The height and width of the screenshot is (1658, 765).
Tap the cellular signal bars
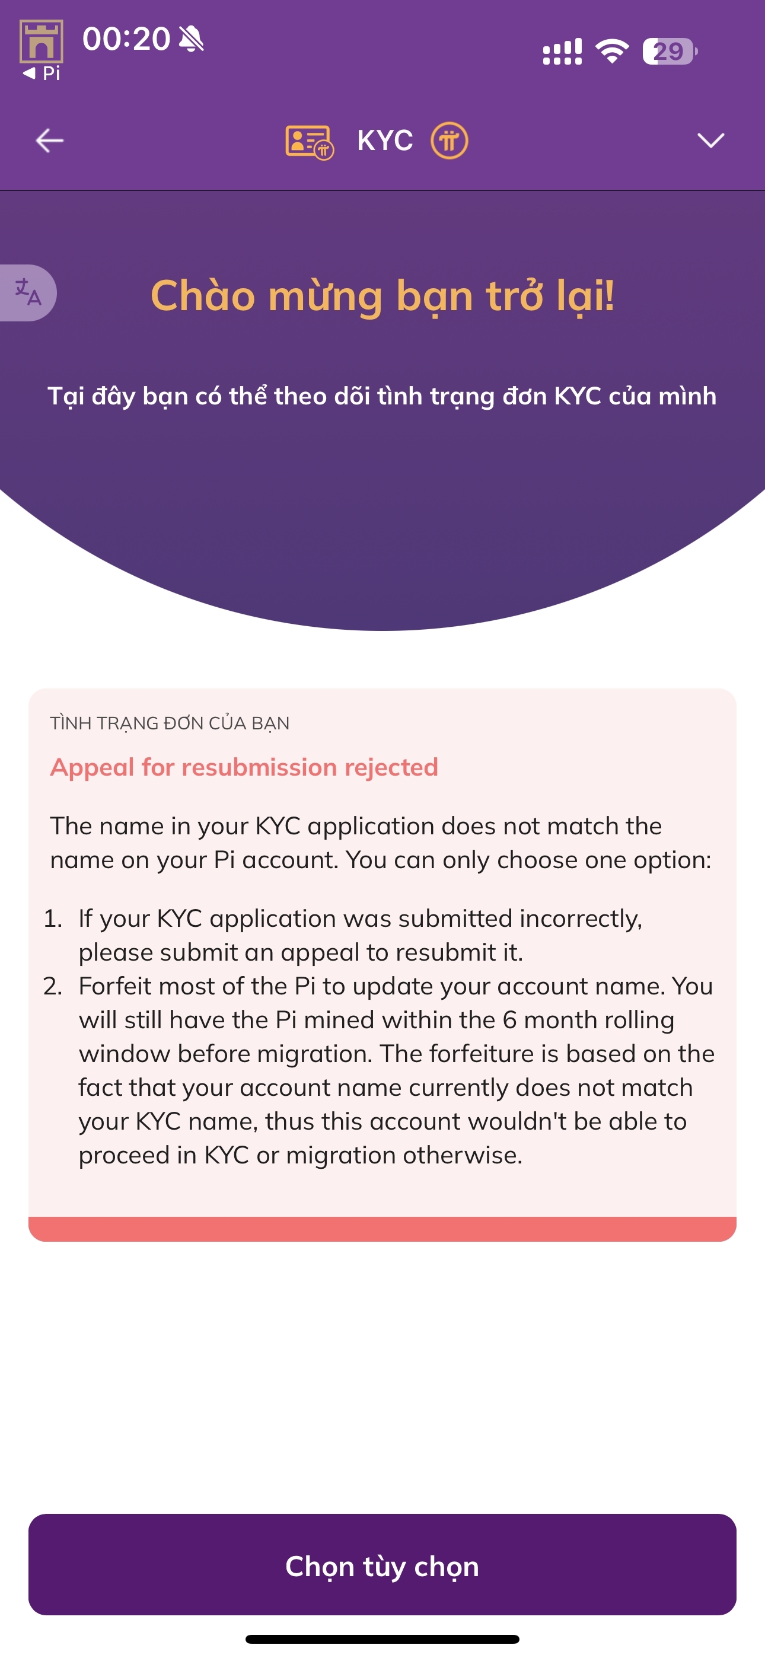click(562, 52)
